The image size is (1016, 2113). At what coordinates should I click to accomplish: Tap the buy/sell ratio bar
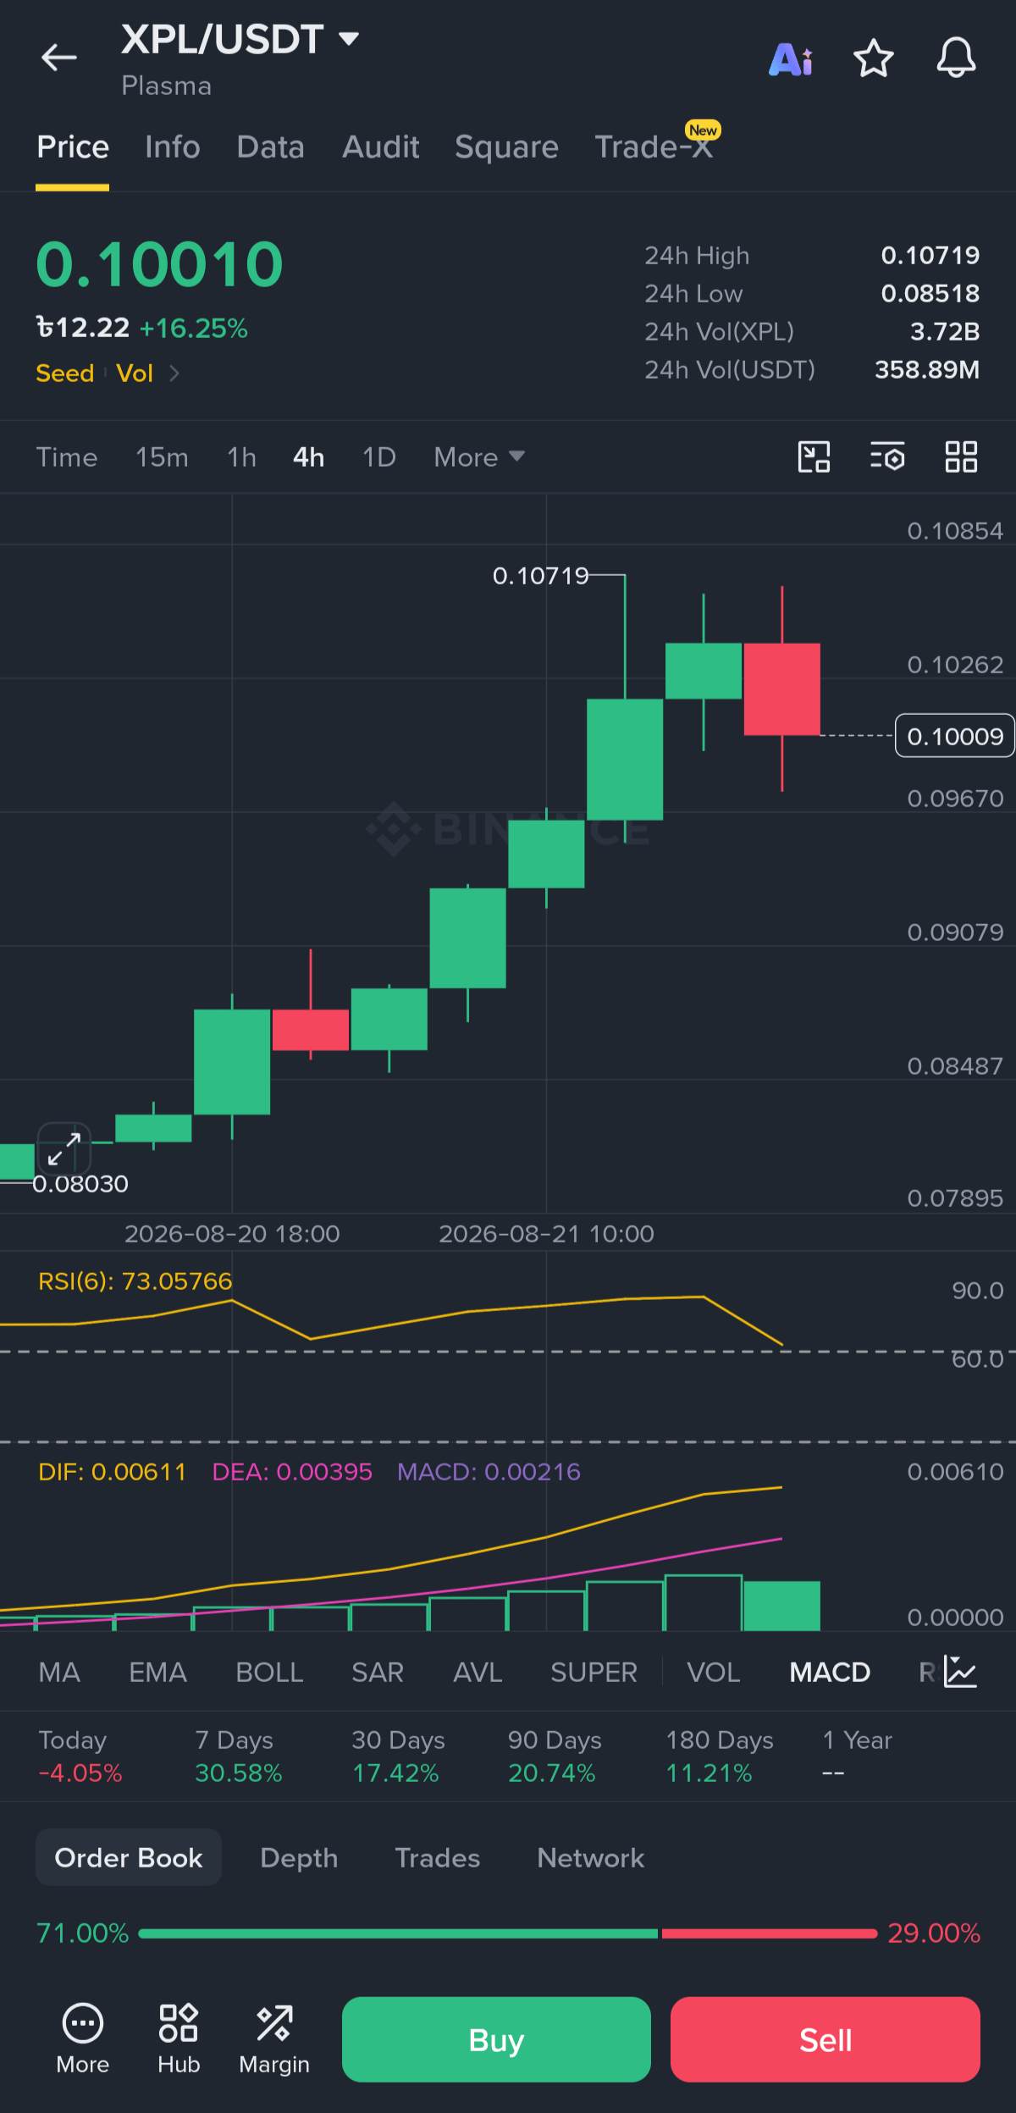[507, 1933]
